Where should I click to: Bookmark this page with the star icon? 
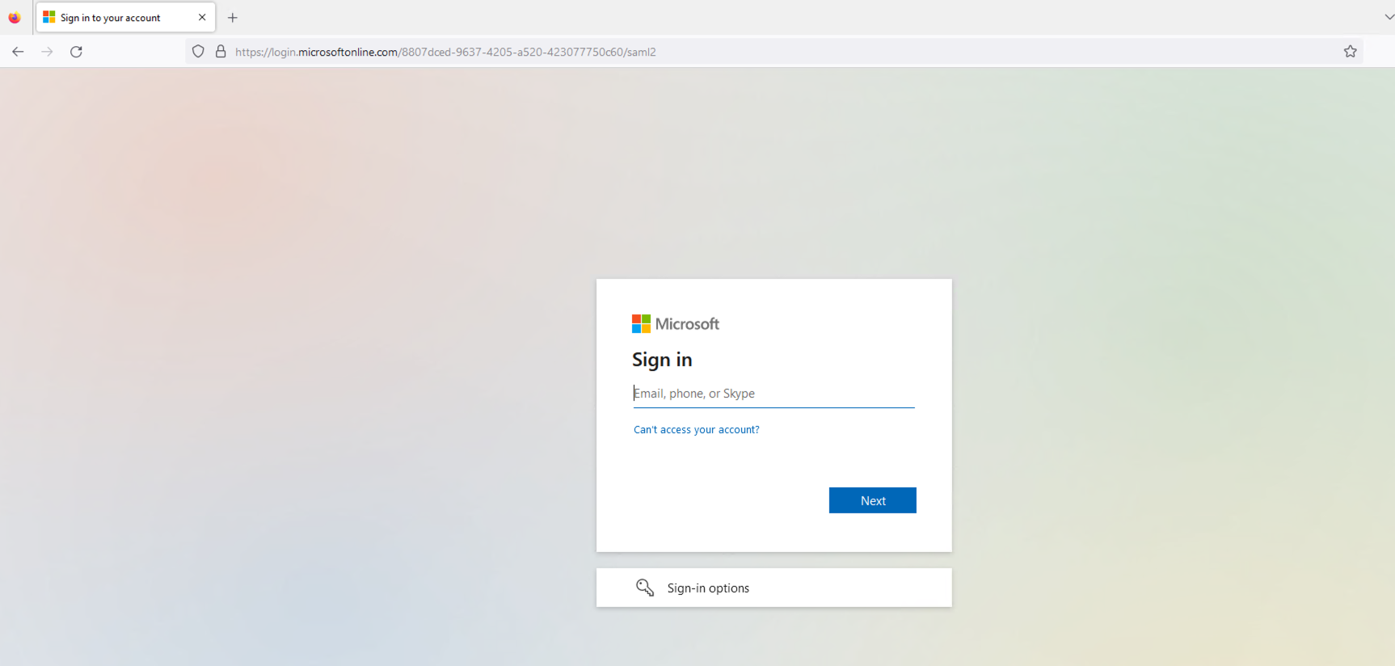tap(1350, 52)
